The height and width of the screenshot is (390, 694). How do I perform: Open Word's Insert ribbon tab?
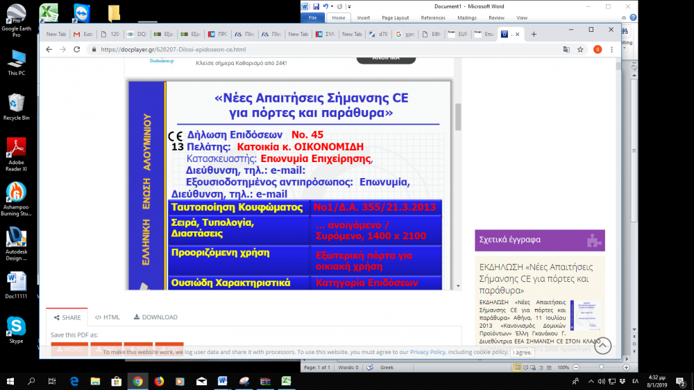(x=364, y=18)
